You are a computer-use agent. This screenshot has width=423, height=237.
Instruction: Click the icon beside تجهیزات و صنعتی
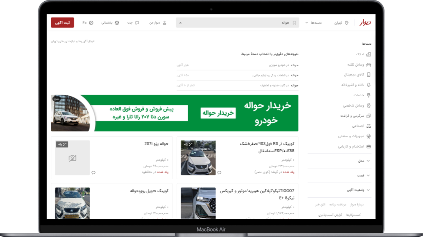click(x=368, y=136)
